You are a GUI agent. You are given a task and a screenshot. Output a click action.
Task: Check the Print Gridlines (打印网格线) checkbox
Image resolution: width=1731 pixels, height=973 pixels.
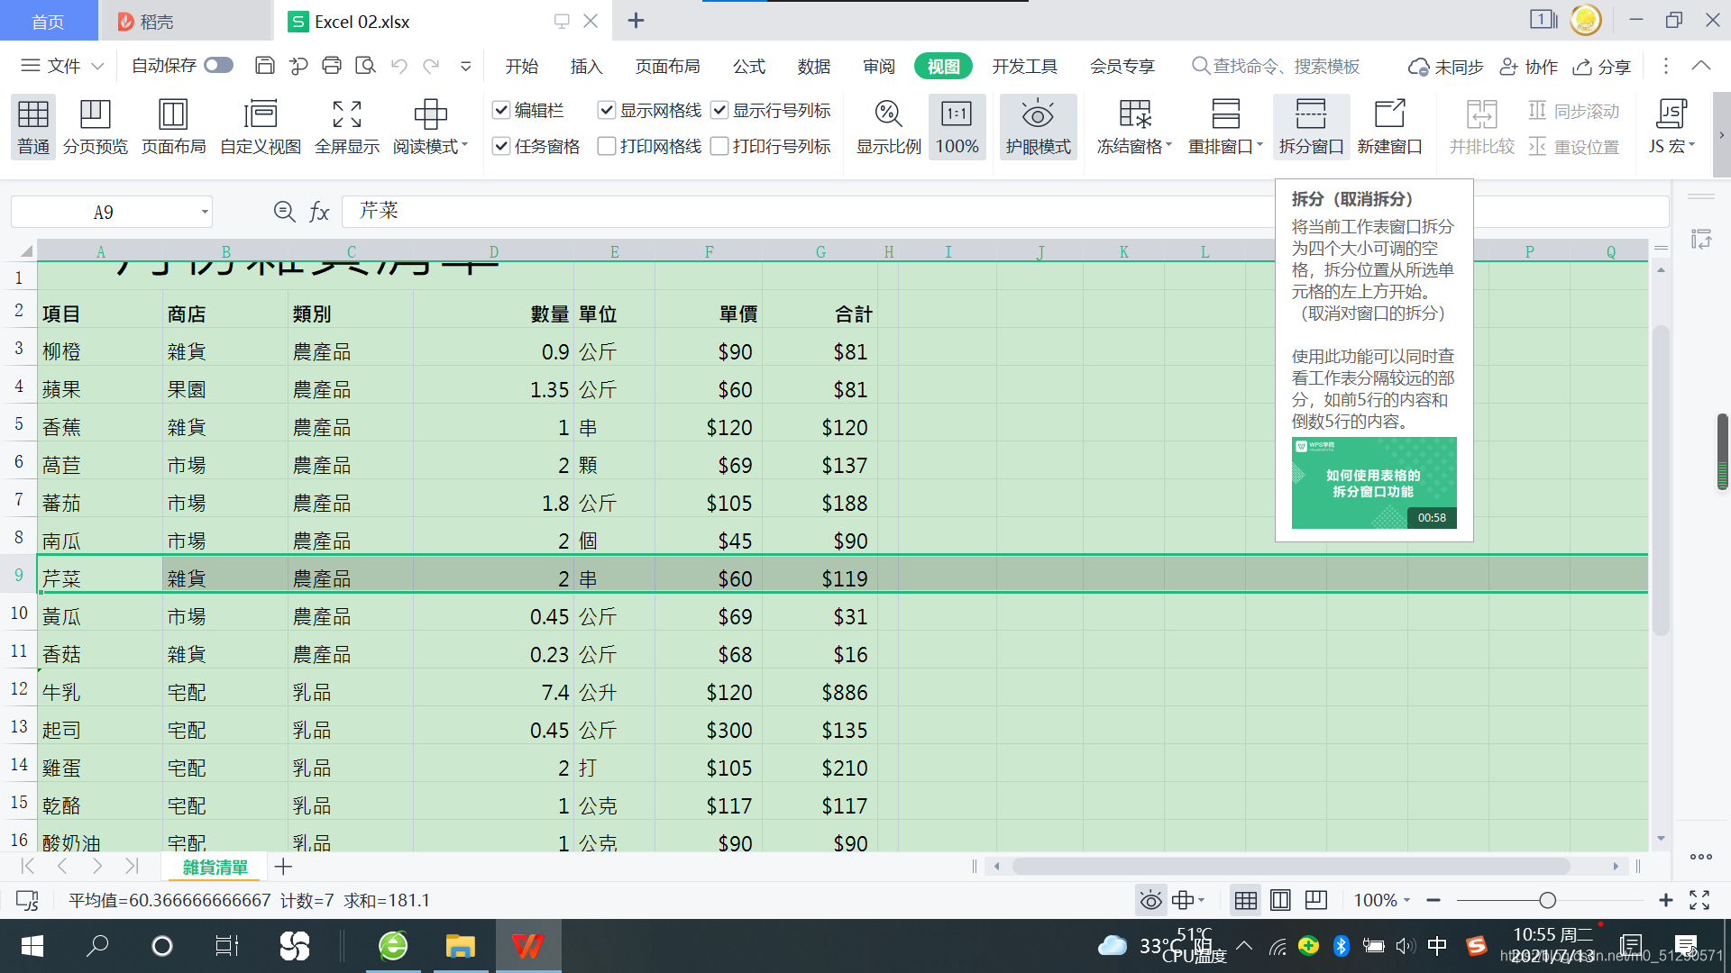point(607,146)
